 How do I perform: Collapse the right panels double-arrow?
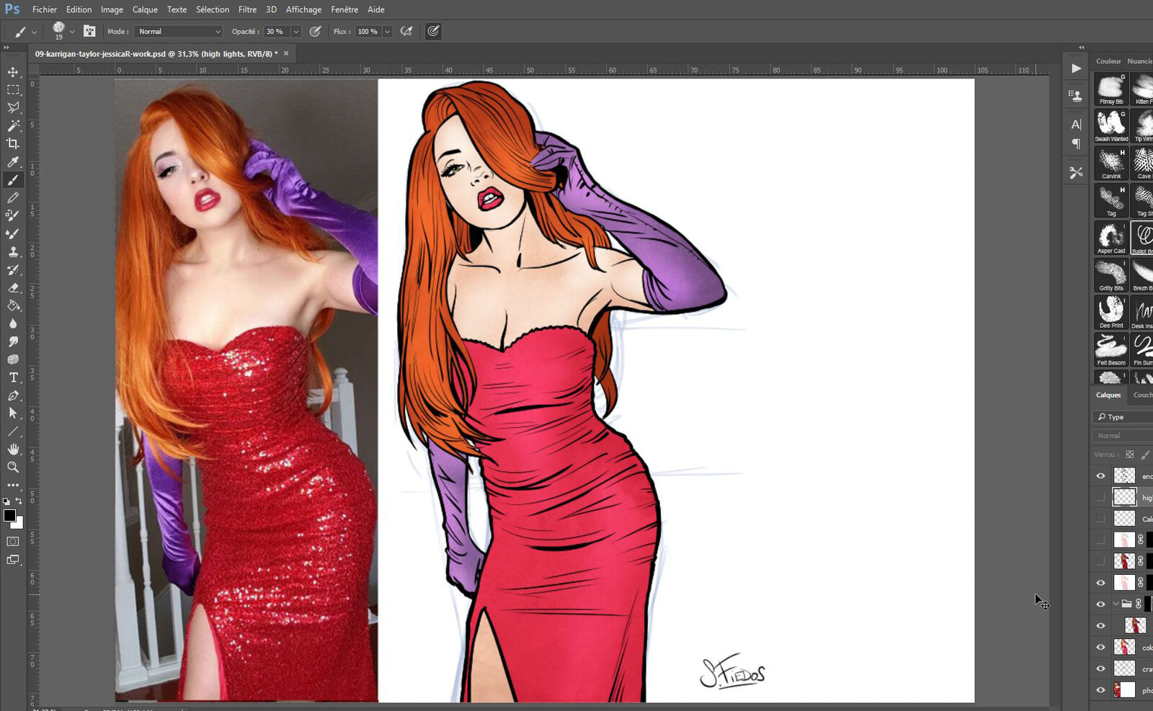[1081, 48]
